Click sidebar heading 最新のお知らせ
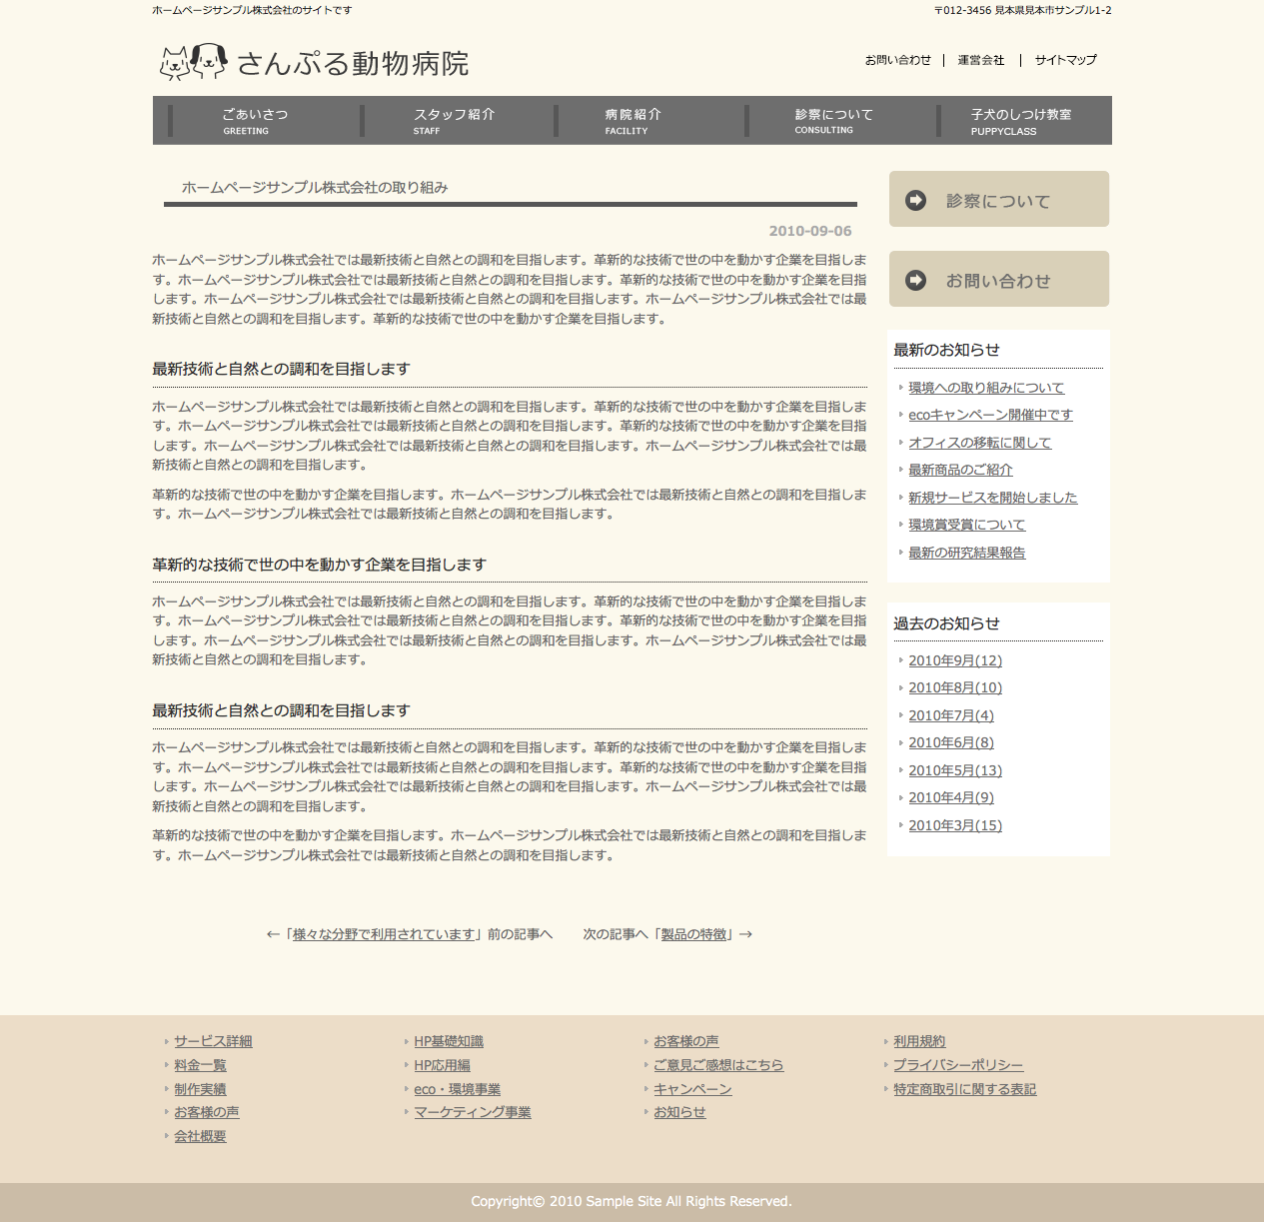Image resolution: width=1264 pixels, height=1222 pixels. (946, 350)
